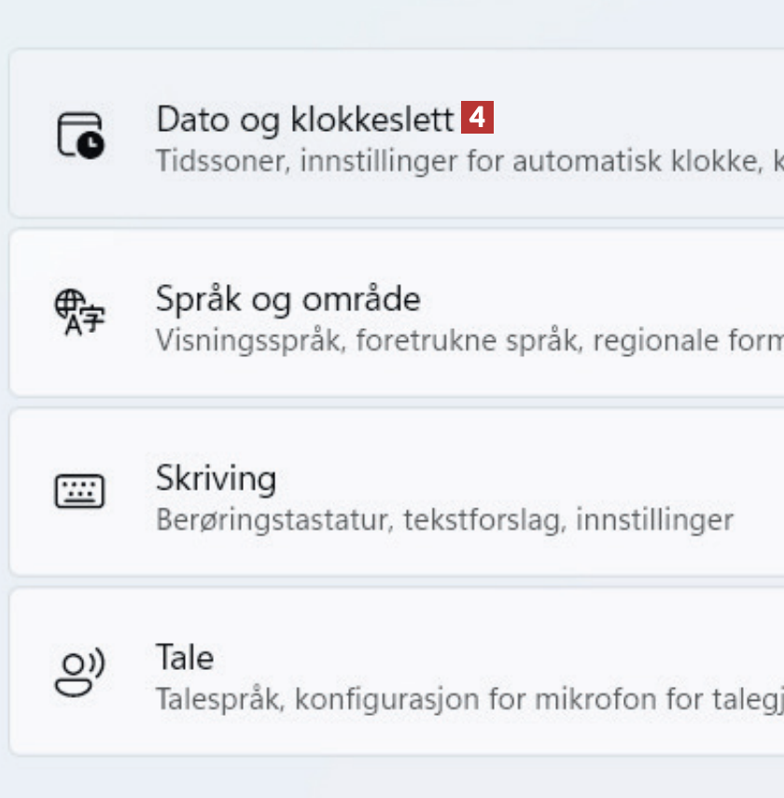The width and height of the screenshot is (784, 798).
Task: Click the Berøringstastatur description text
Action: tap(274, 520)
